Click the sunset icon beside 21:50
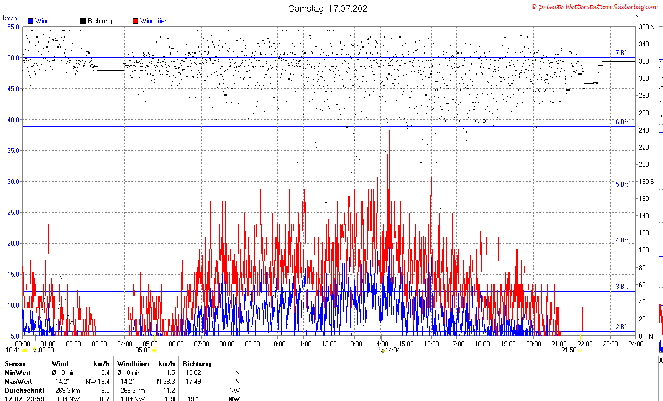The image size is (663, 401). [580, 350]
